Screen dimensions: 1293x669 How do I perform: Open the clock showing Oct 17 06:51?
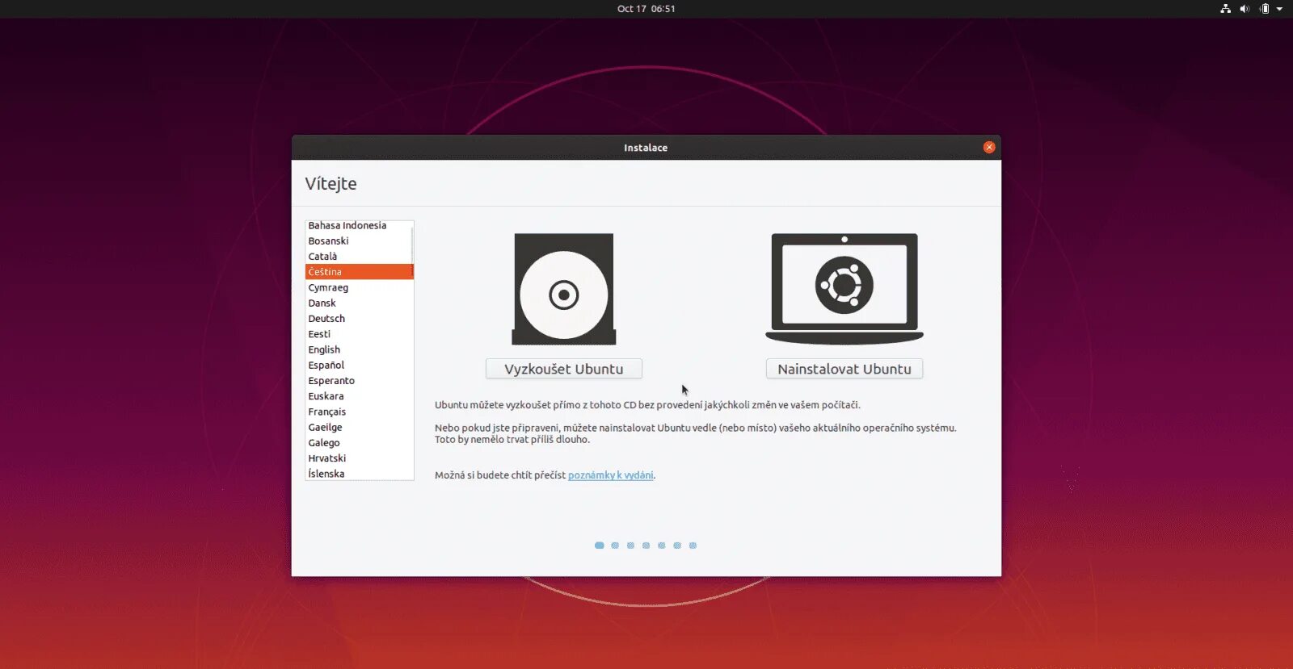pyautogui.click(x=646, y=9)
